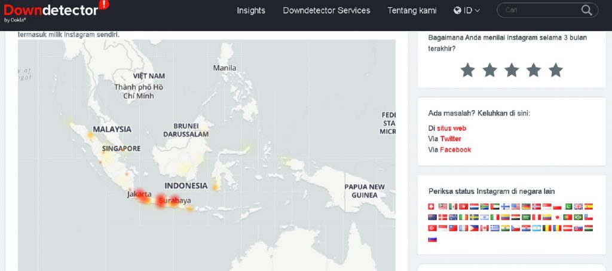The image size is (612, 271).
Task: Open the Downdetector Services menu
Action: [326, 11]
